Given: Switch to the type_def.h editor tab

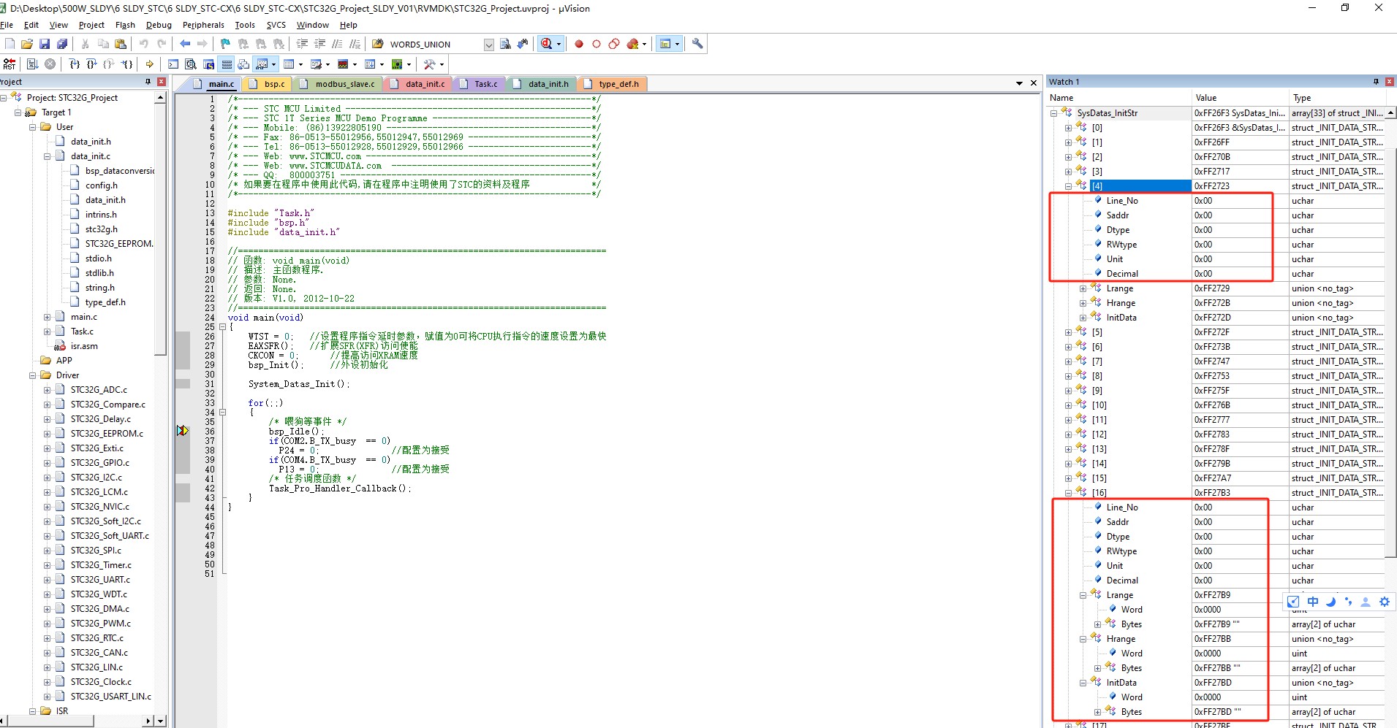Looking at the screenshot, I should click(x=612, y=84).
